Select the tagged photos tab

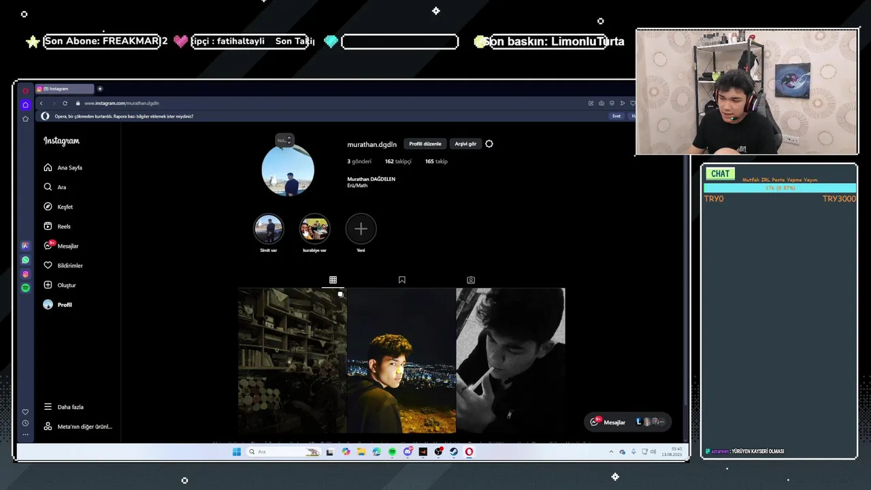(x=471, y=280)
